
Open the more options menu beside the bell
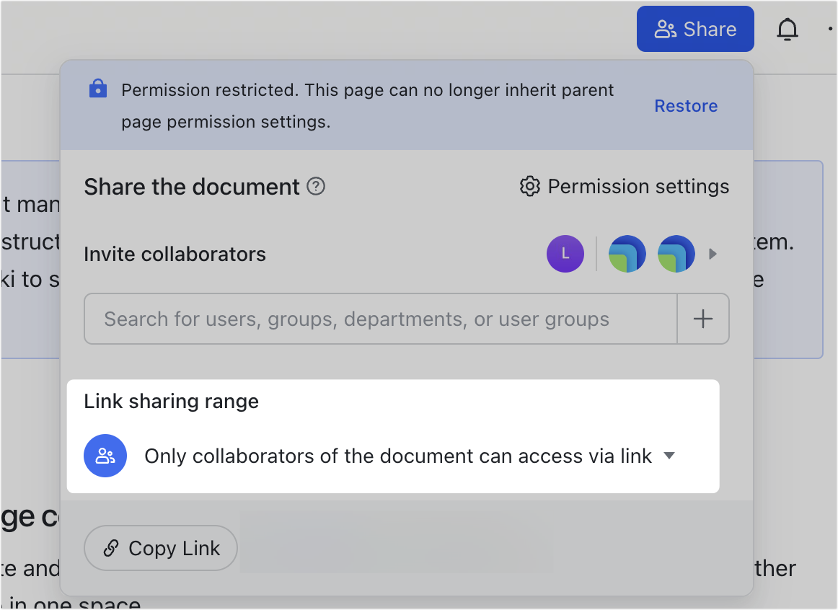(x=831, y=29)
